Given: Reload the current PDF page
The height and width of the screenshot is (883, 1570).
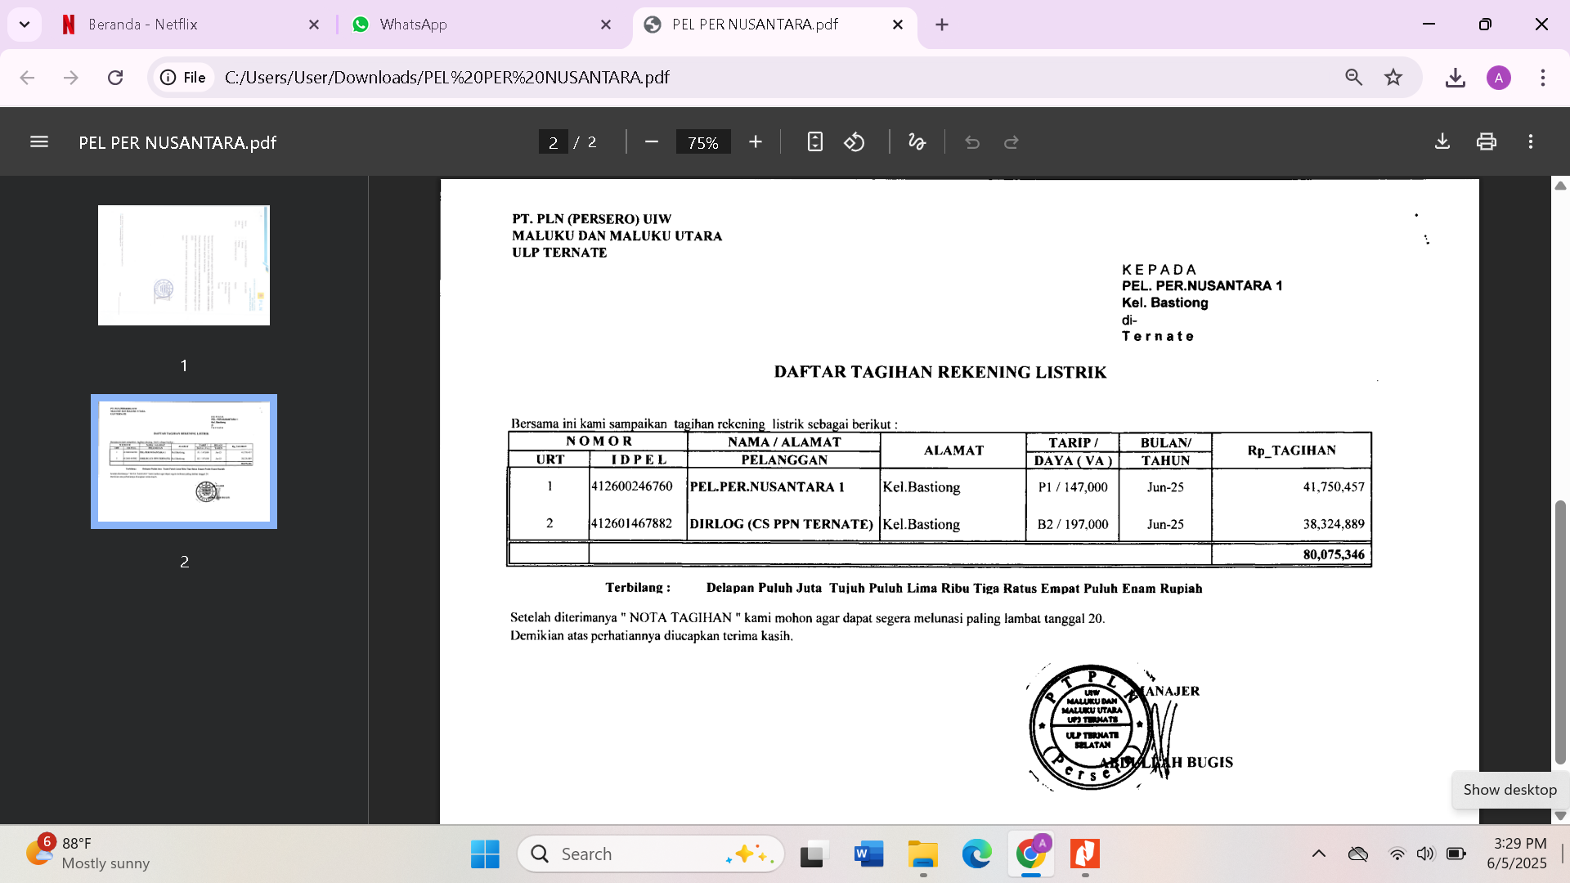Looking at the screenshot, I should [x=115, y=78].
